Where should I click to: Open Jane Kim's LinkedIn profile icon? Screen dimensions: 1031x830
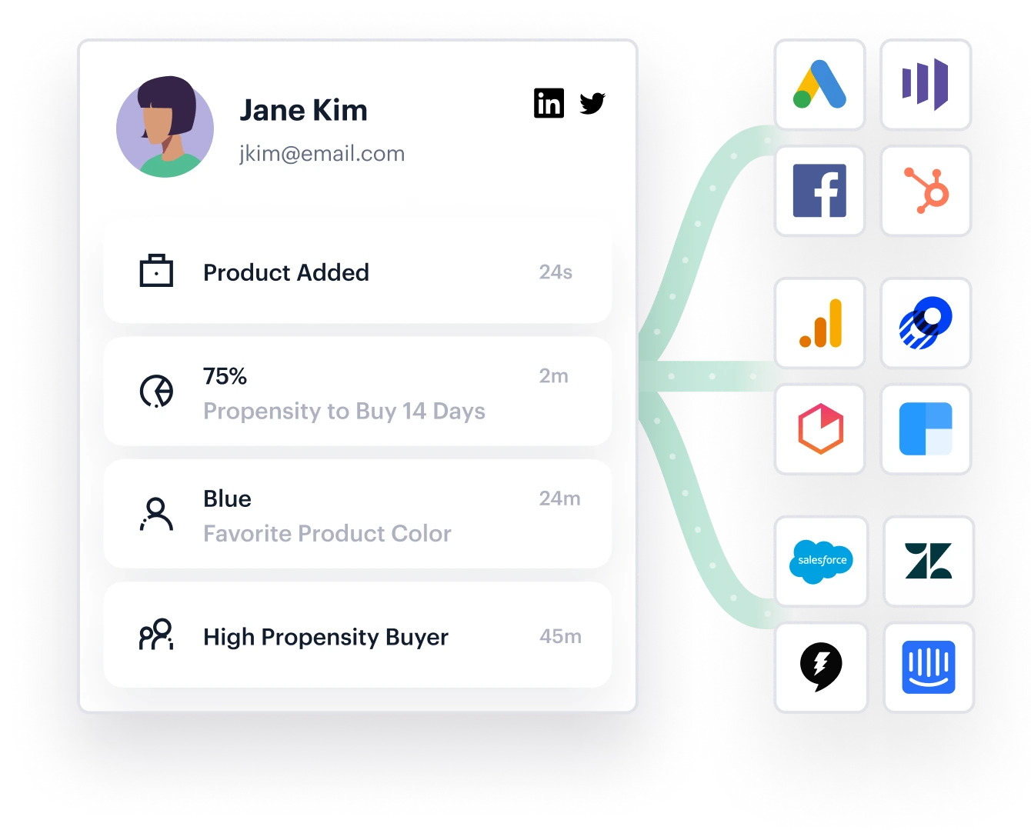point(549,103)
